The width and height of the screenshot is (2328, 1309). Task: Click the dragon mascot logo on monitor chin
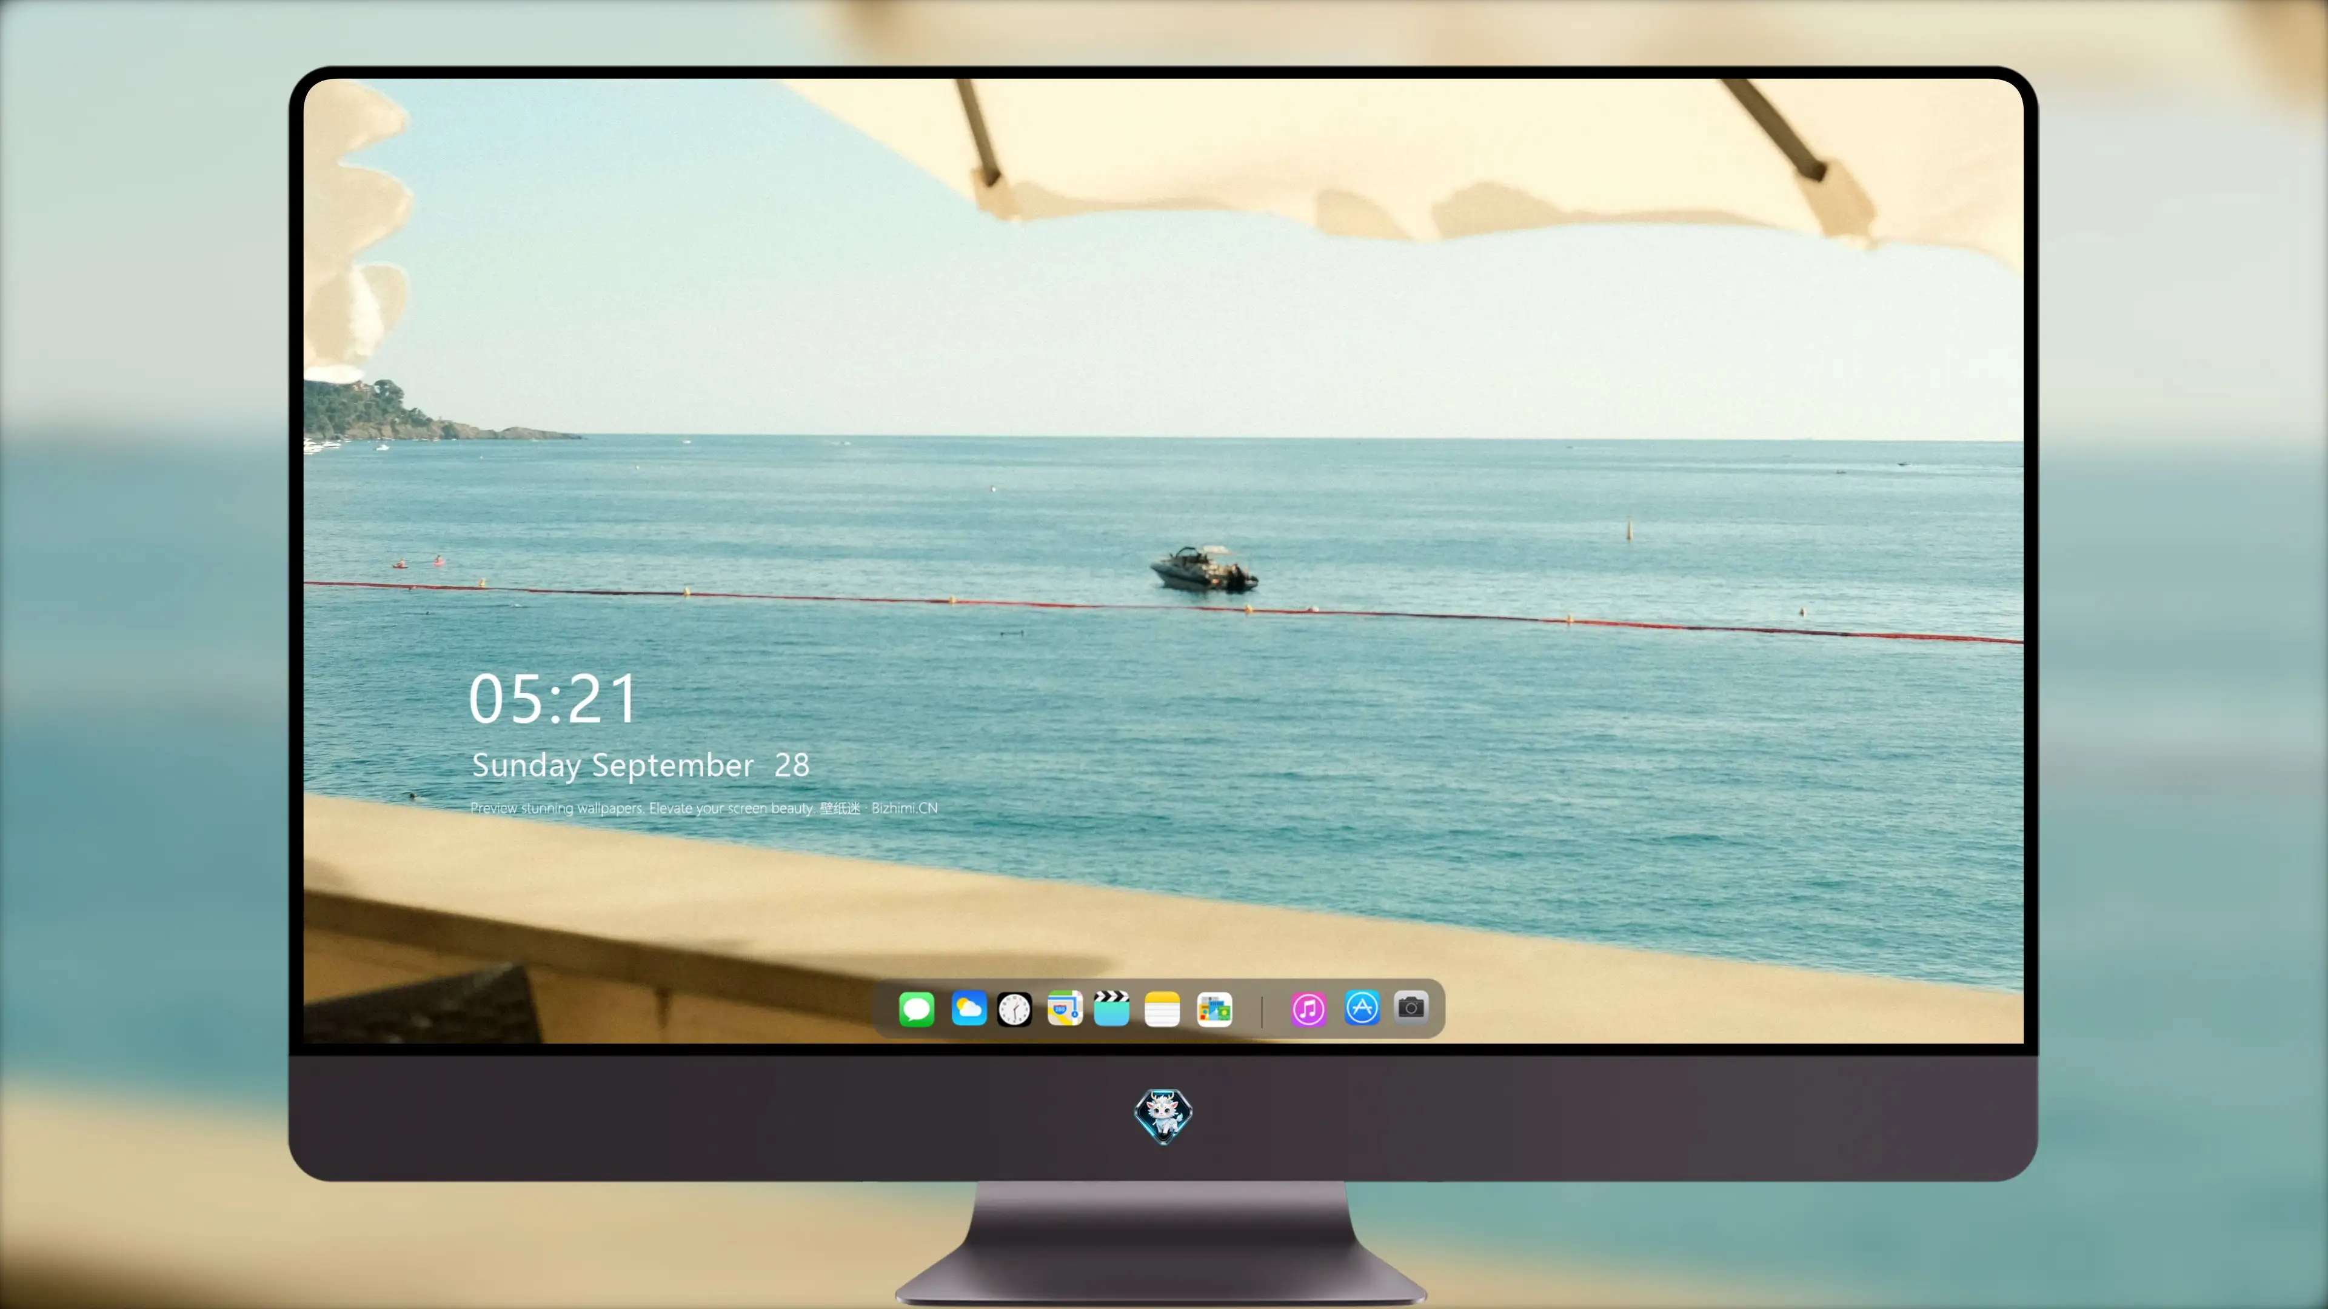1163,1116
